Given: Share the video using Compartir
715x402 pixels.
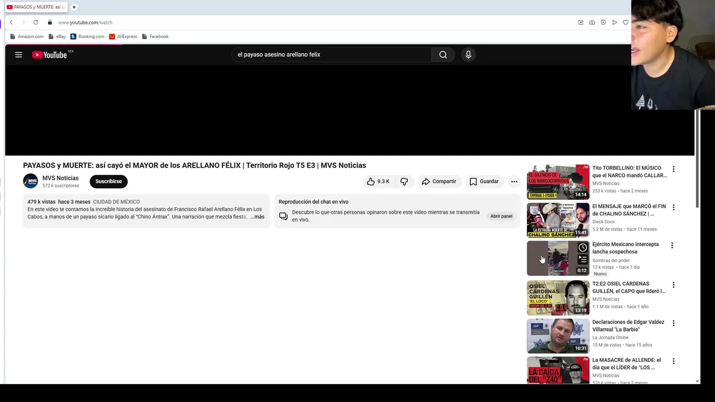Looking at the screenshot, I should pos(439,181).
